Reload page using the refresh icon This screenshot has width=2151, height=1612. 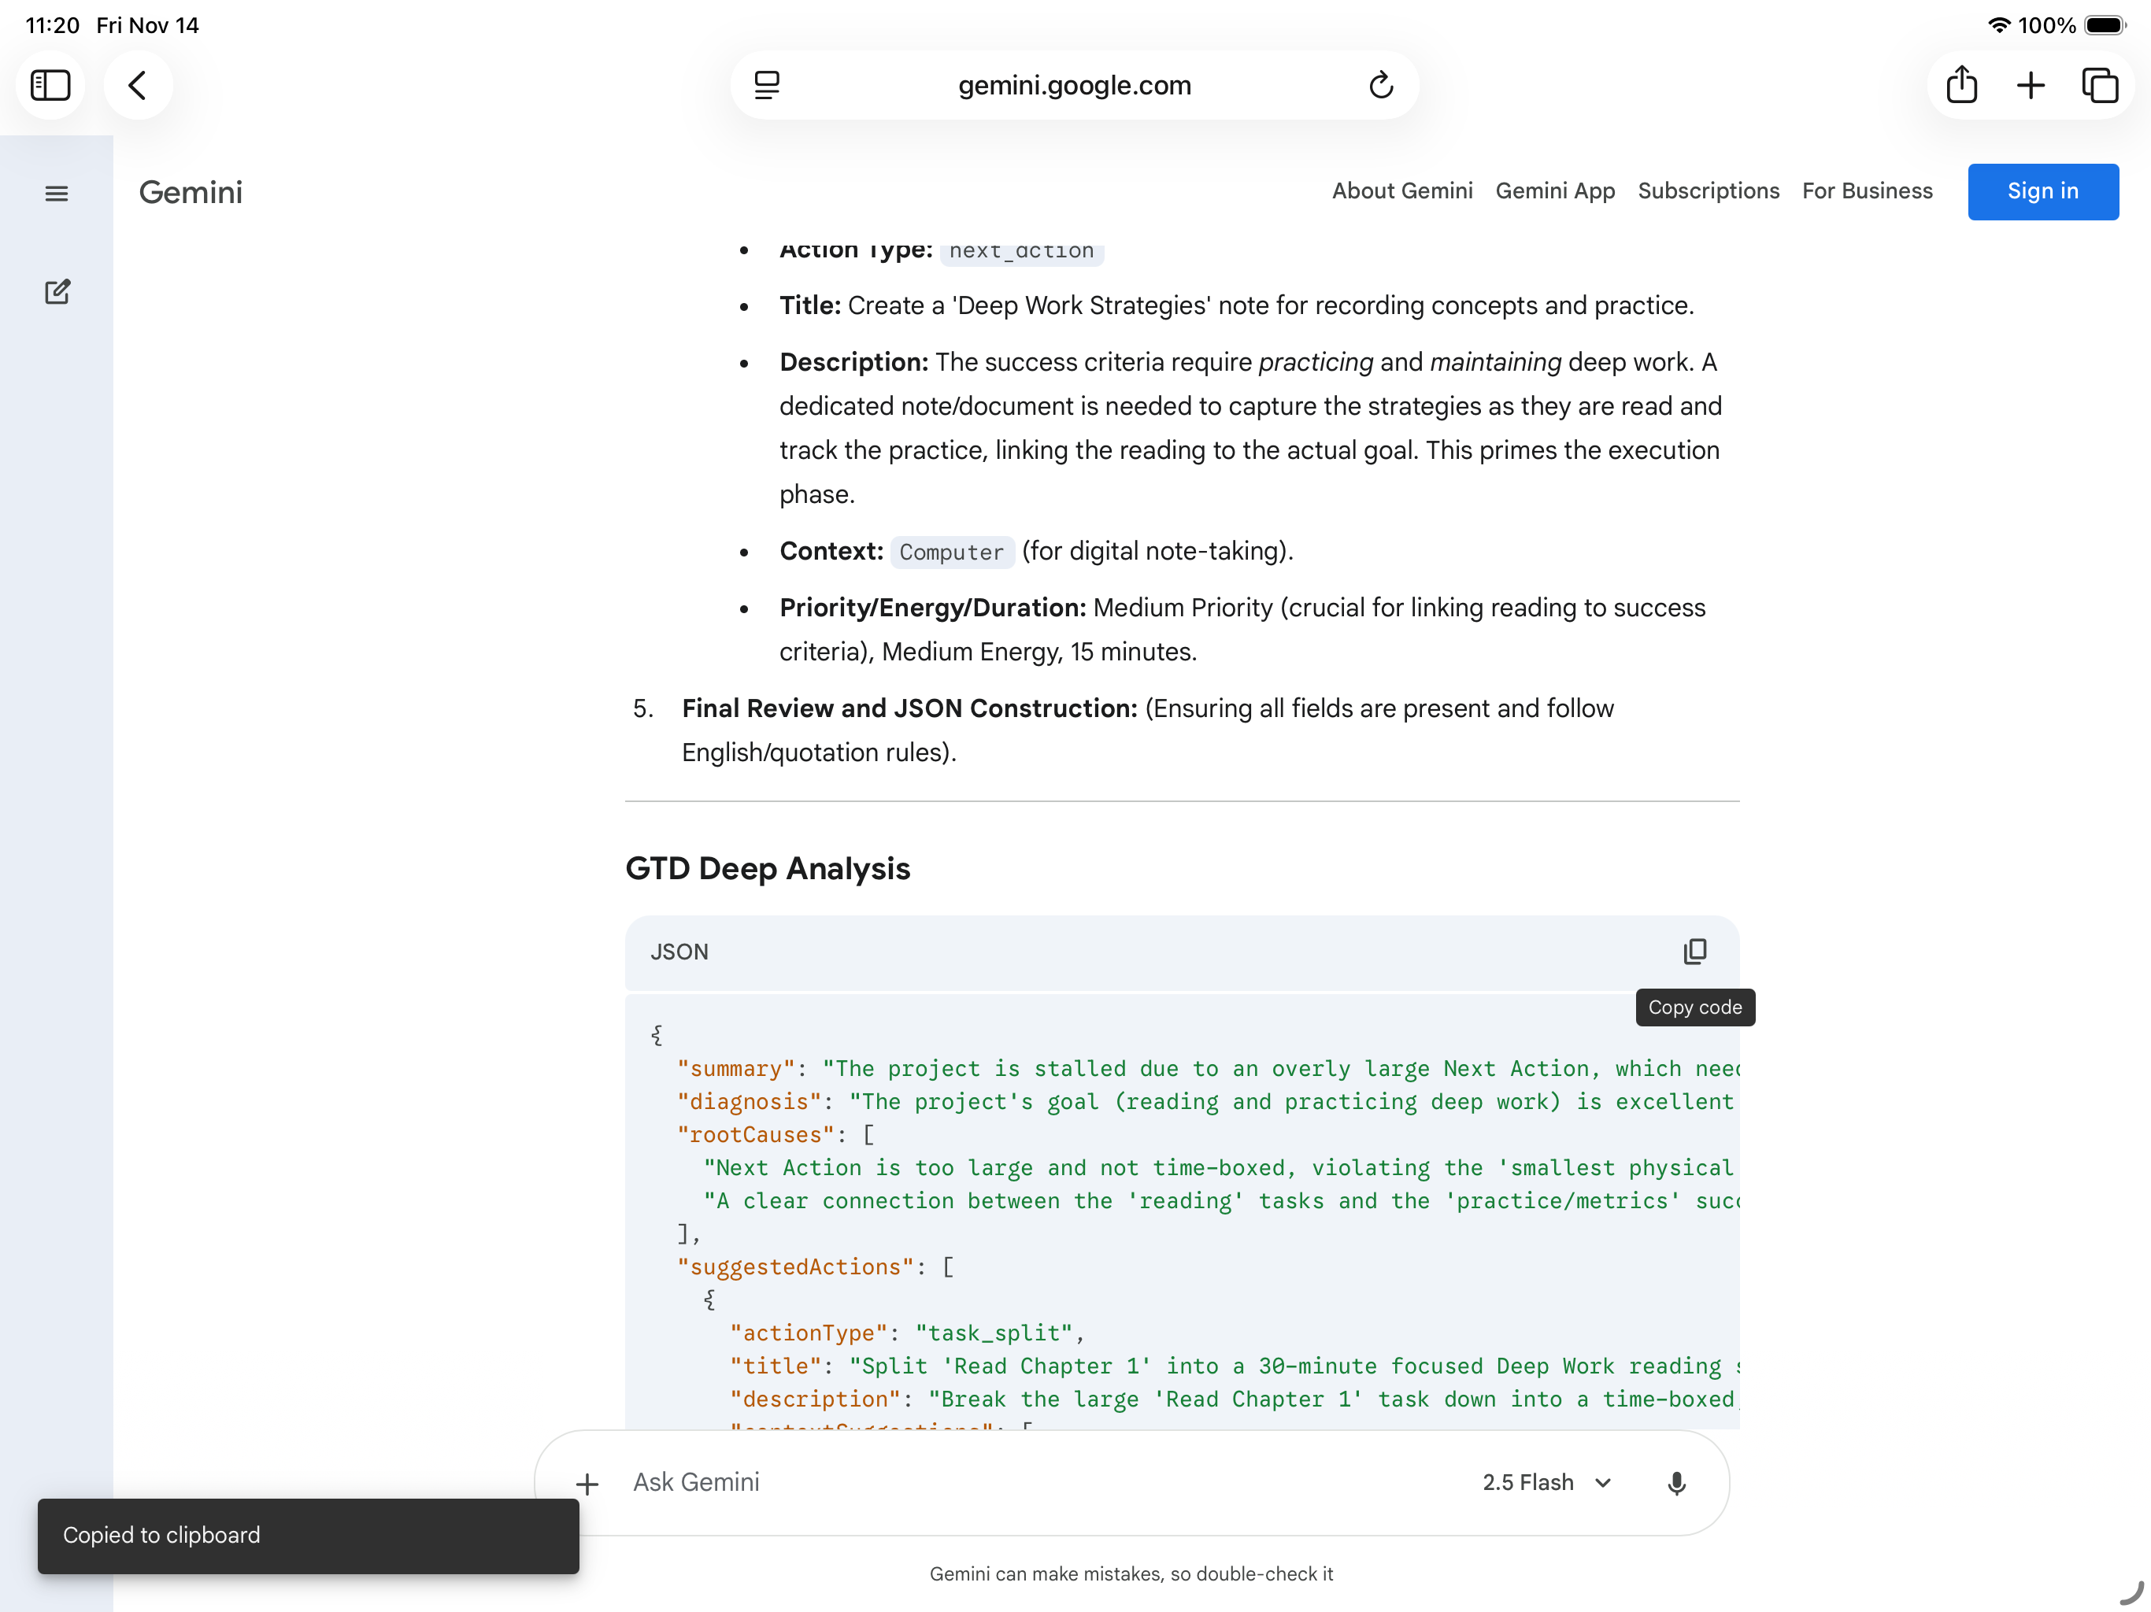tap(1381, 86)
